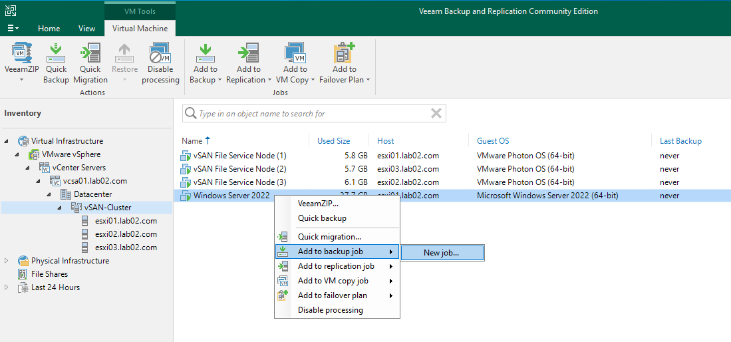Open the Add to Failover Plan dropdown arrow
This screenshot has height=342, width=731.
(368, 80)
